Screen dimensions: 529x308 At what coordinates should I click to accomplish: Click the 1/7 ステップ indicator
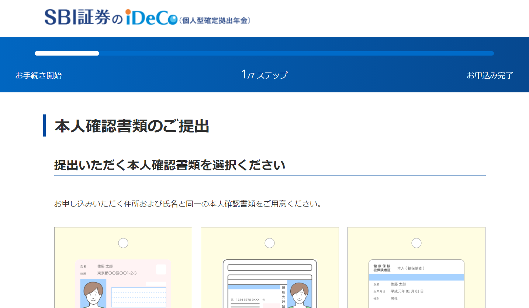point(264,75)
